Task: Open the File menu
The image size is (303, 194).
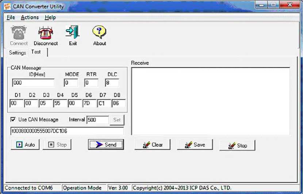Action: coord(11,17)
